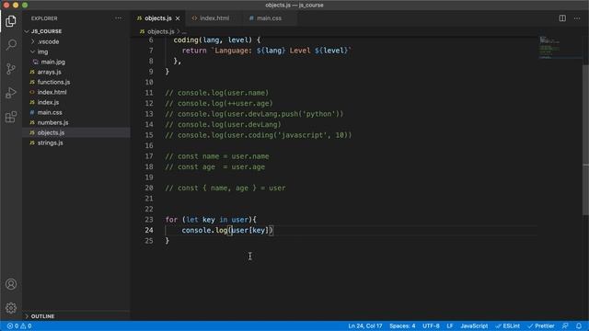Click the commented destructuring line 20
Viewport: 589px width, 331px height.
point(225,188)
